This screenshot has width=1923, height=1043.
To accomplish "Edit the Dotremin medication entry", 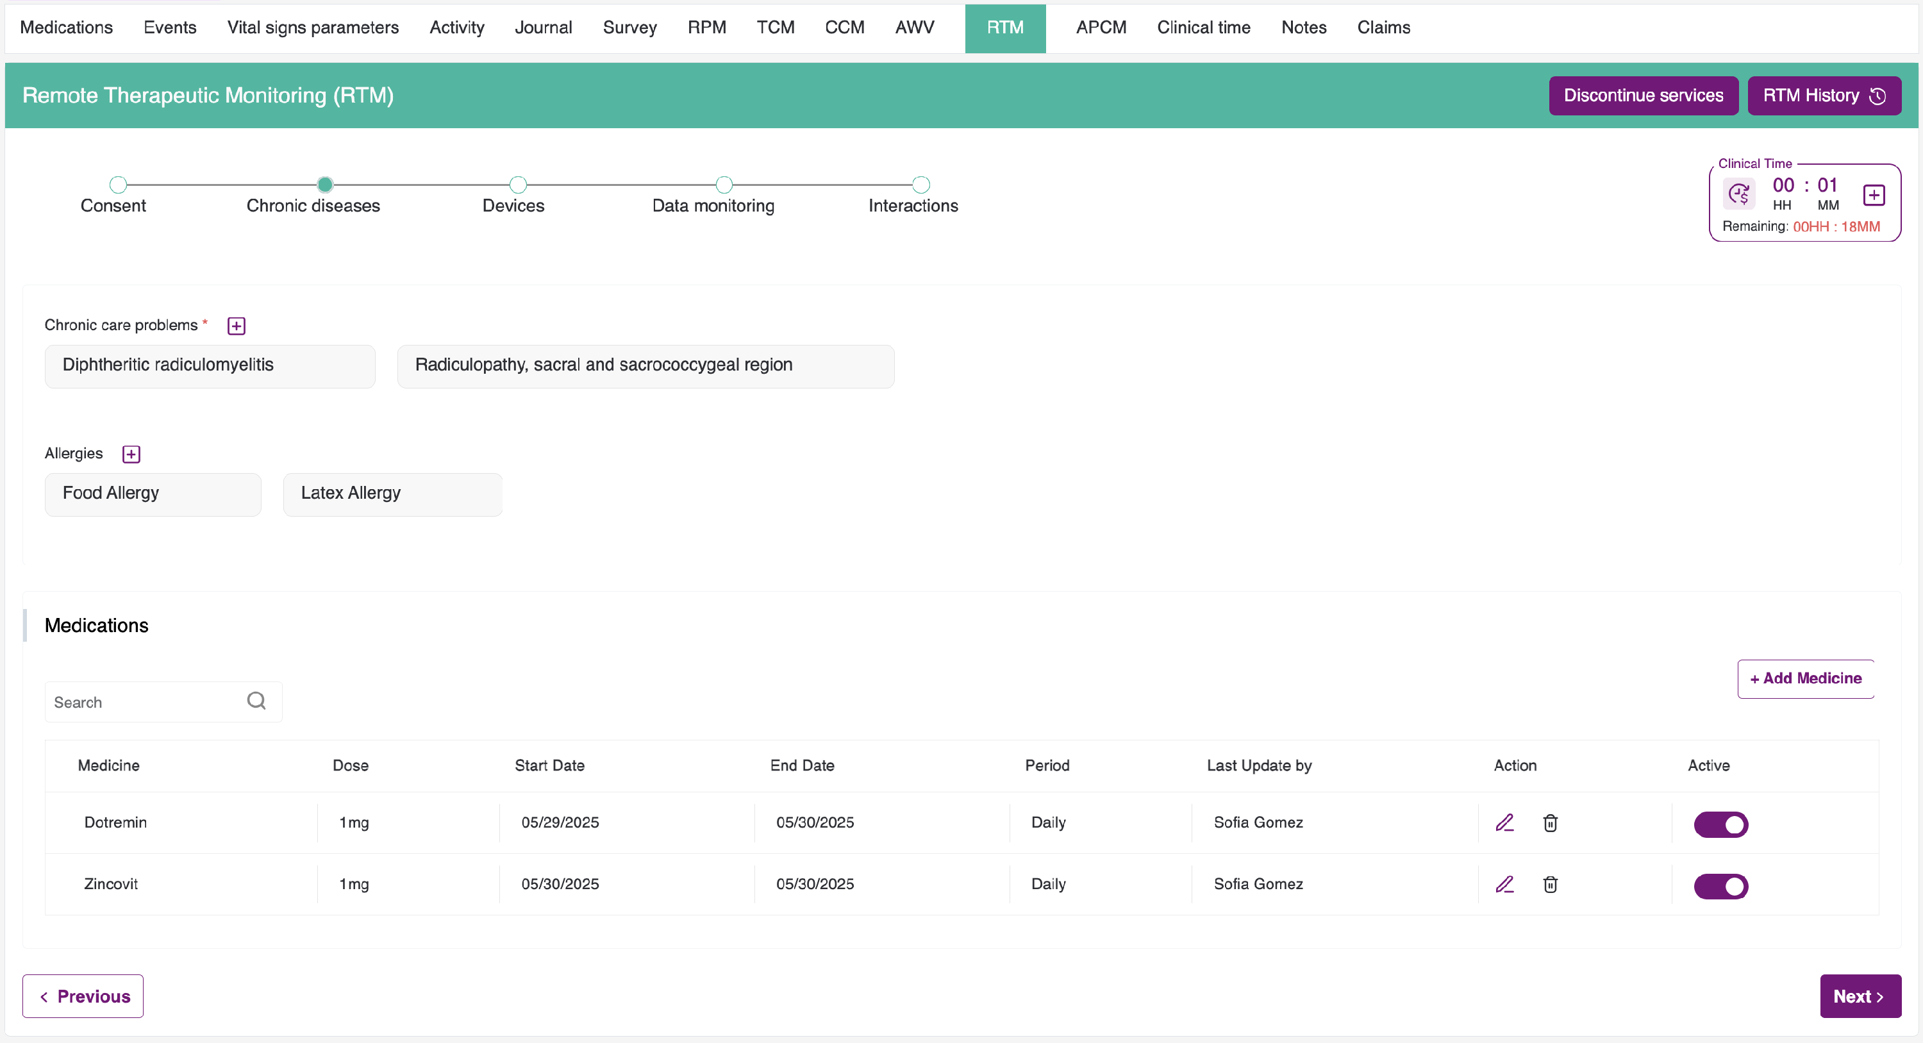I will point(1504,822).
